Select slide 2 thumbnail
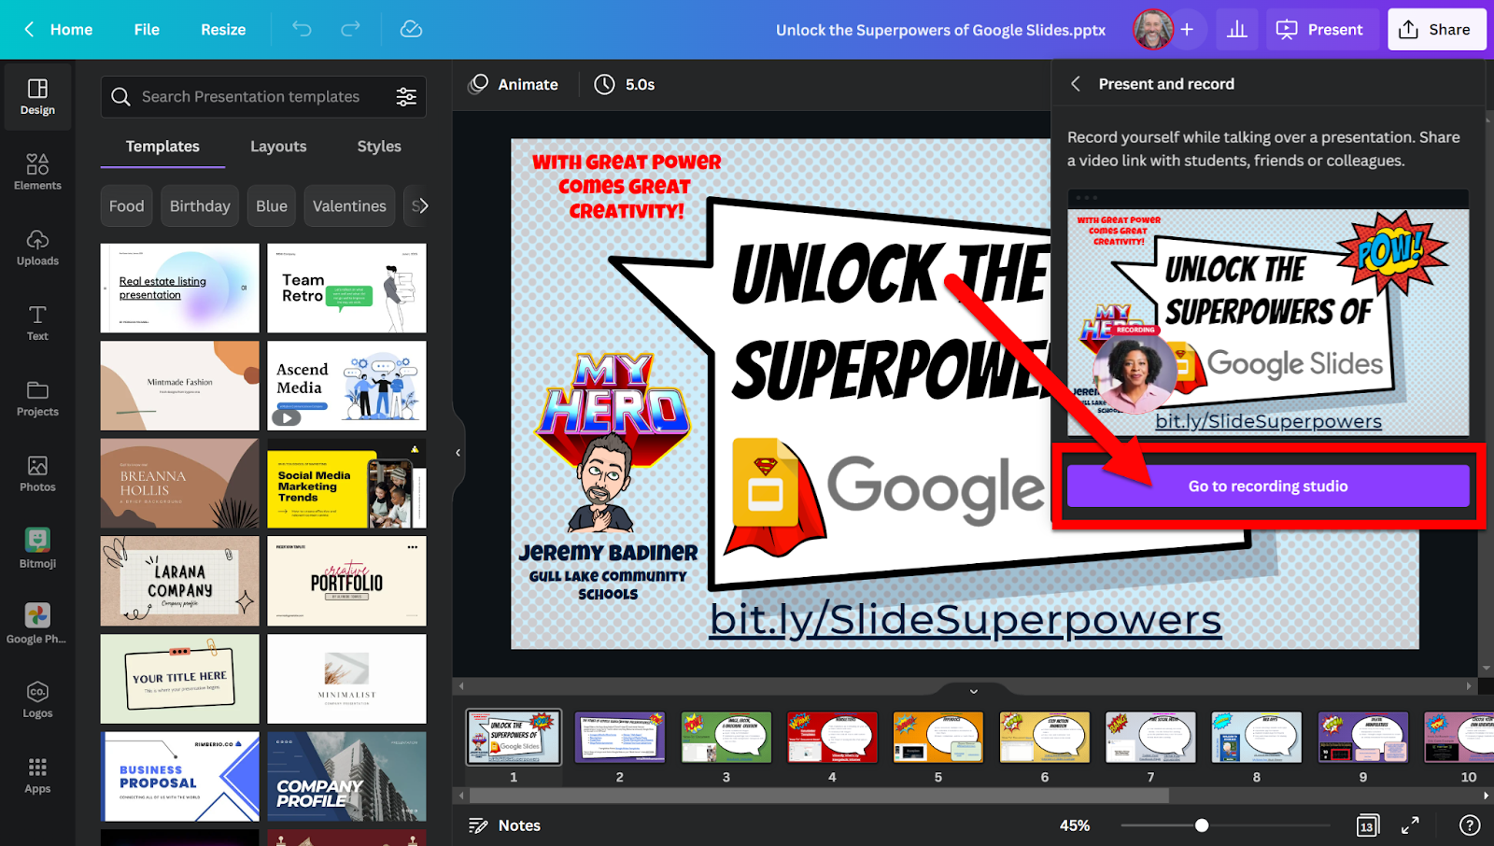The image size is (1494, 846). pyautogui.click(x=620, y=737)
